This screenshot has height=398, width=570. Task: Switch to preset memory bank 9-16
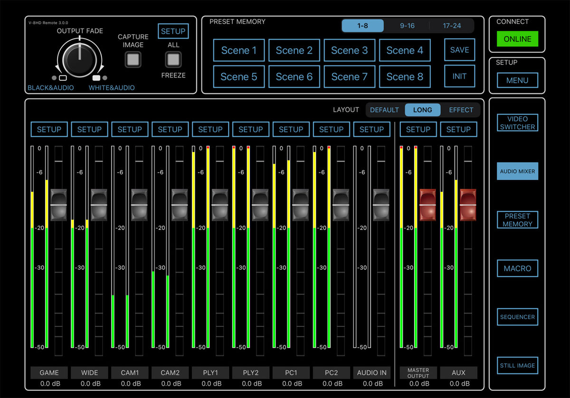(407, 26)
